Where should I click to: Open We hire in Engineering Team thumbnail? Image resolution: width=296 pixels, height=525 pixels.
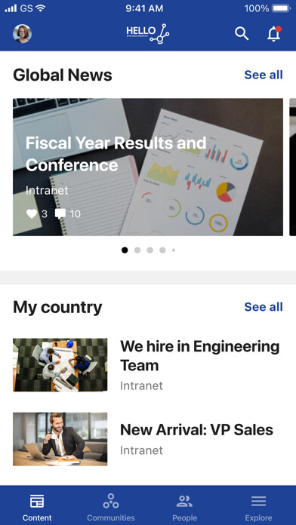(x=60, y=365)
